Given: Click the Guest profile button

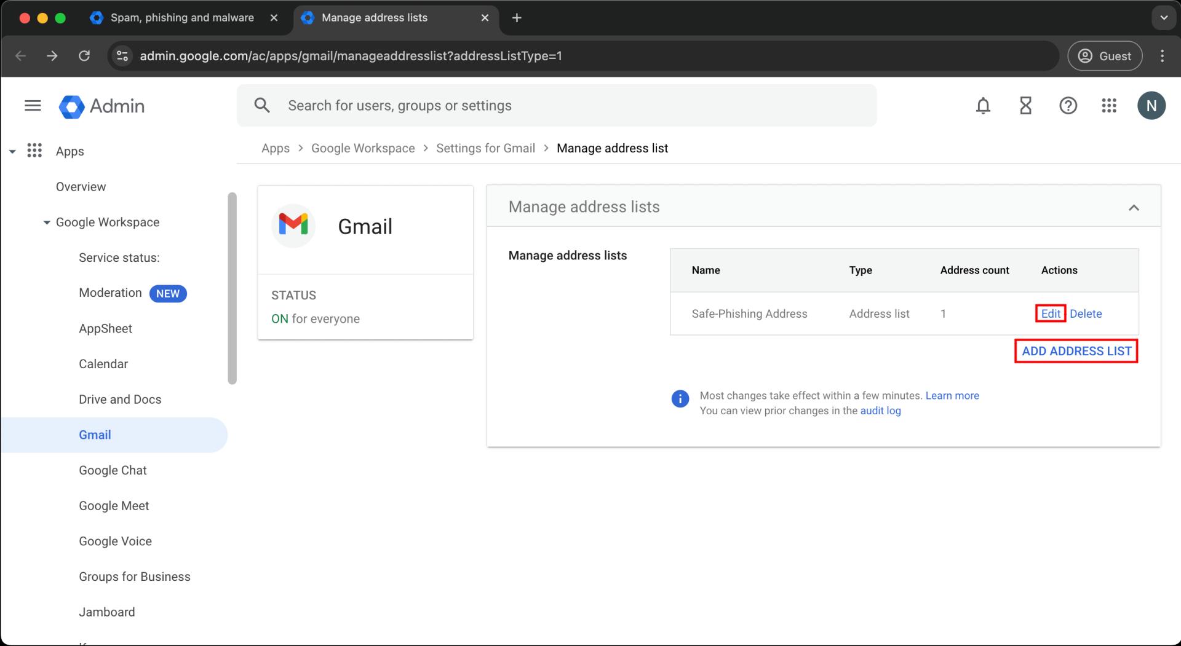Looking at the screenshot, I should point(1105,56).
